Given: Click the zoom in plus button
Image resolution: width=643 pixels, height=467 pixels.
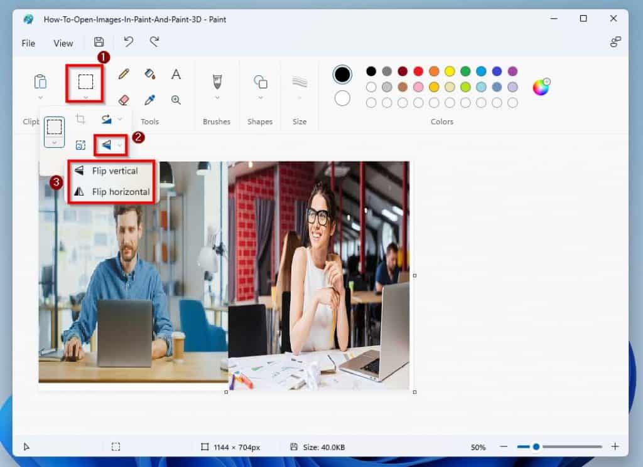Looking at the screenshot, I should pos(615,446).
